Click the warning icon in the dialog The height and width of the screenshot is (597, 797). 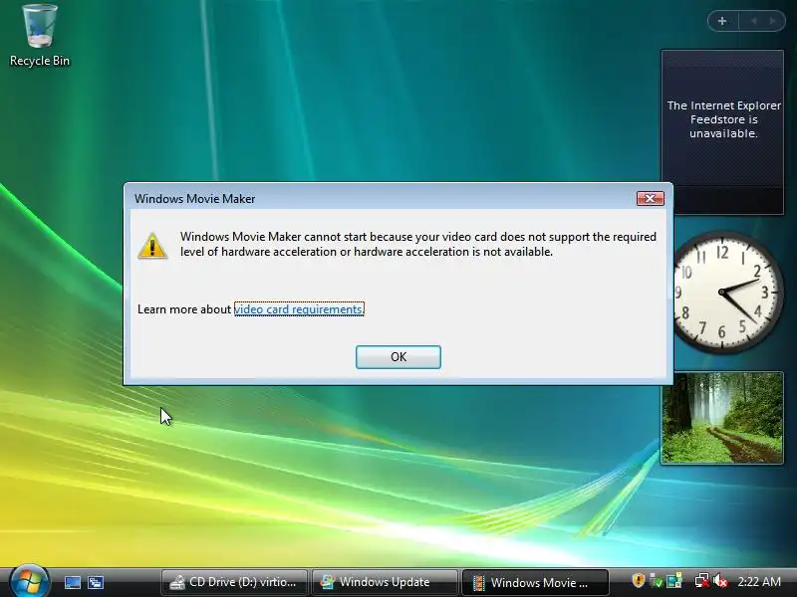pyautogui.click(x=152, y=246)
